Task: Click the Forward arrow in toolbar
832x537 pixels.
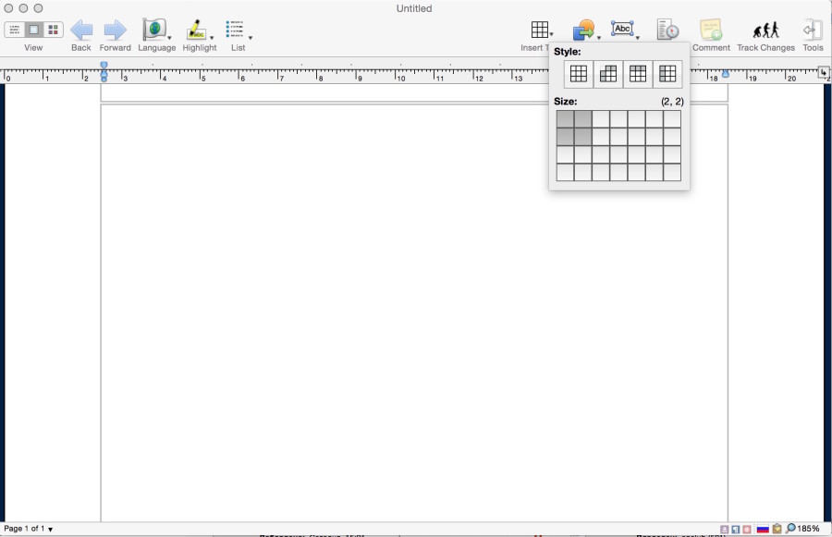Action: pyautogui.click(x=115, y=31)
